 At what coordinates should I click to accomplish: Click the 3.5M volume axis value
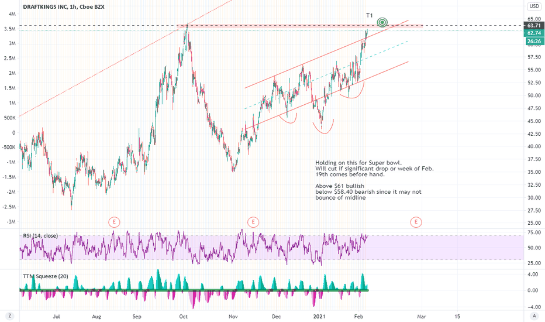point(10,29)
